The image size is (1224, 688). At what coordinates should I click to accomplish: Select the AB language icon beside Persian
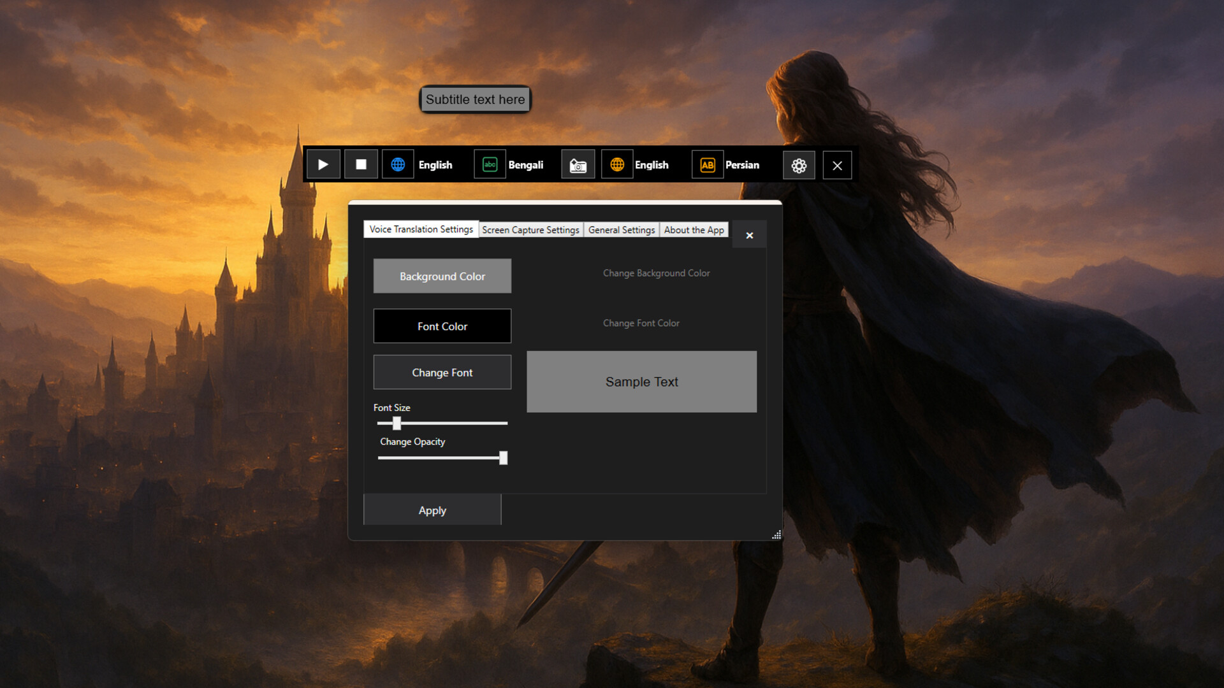pyautogui.click(x=708, y=164)
